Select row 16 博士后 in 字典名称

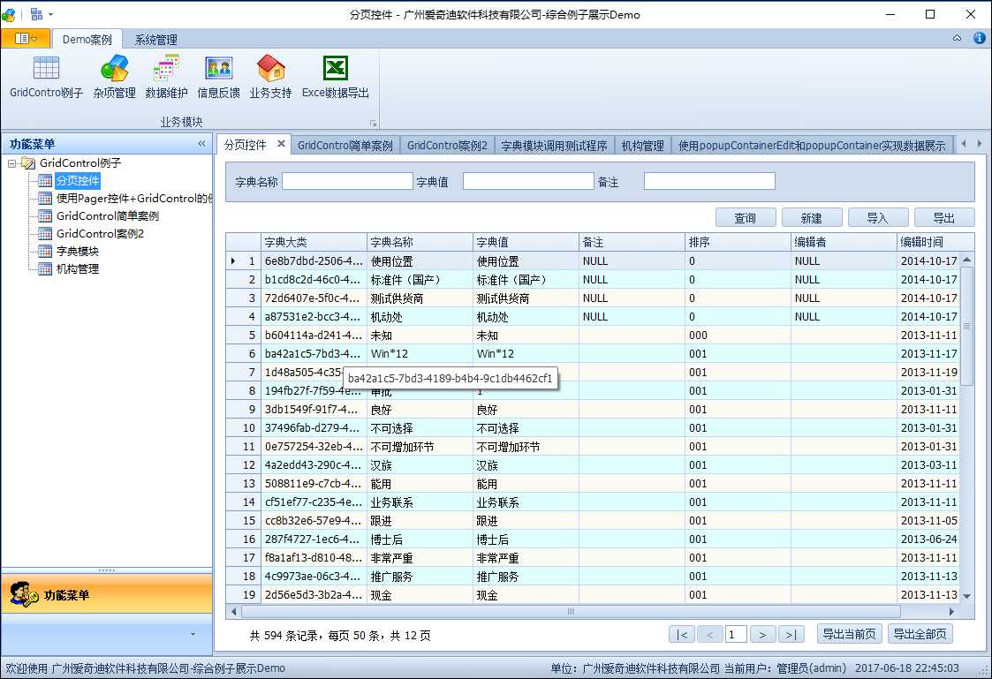tap(420, 539)
